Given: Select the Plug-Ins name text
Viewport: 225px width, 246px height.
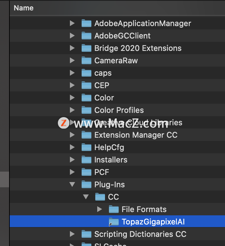Looking at the screenshot, I should 110,185.
